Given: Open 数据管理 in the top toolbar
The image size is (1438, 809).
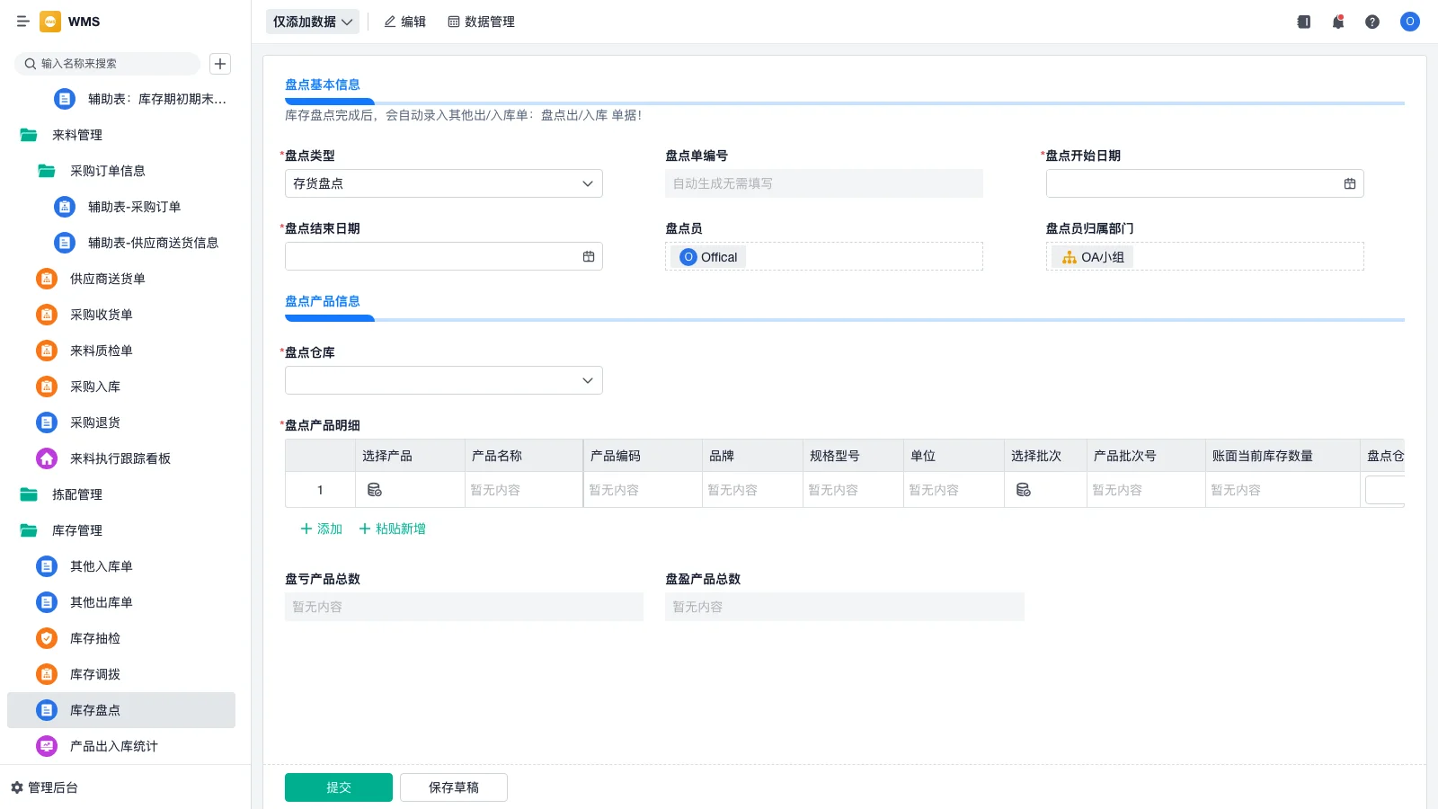Looking at the screenshot, I should click(x=482, y=22).
